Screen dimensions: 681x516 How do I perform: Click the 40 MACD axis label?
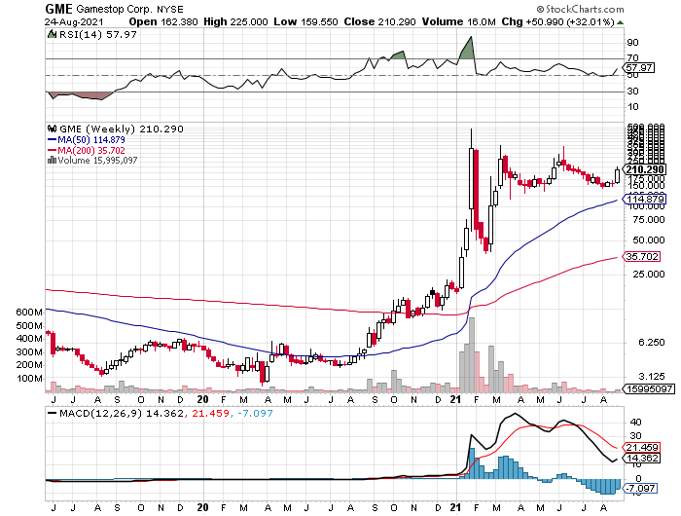[x=635, y=422]
